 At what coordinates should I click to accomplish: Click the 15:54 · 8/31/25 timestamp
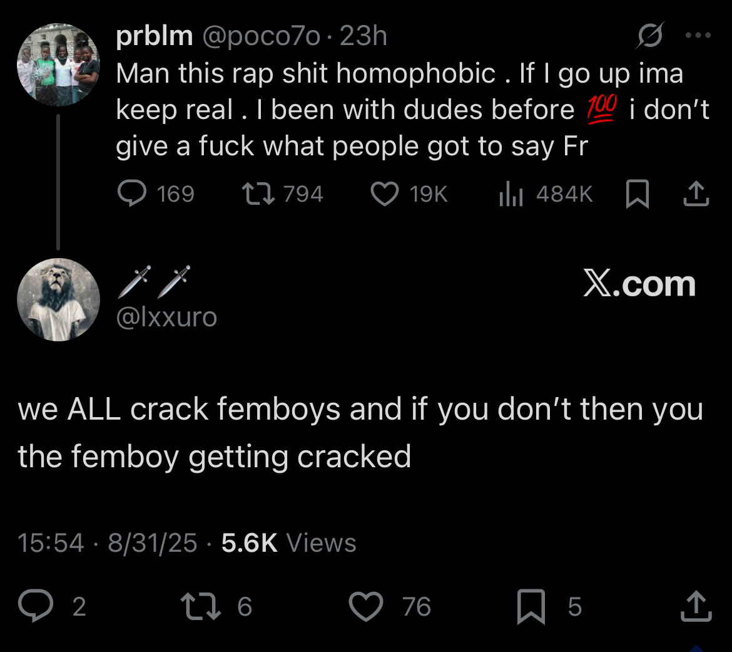(x=108, y=542)
